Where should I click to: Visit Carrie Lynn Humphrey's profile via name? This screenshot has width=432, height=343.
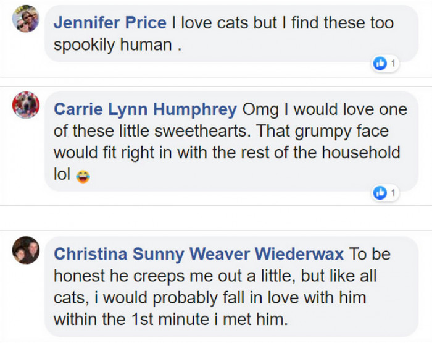[145, 109]
